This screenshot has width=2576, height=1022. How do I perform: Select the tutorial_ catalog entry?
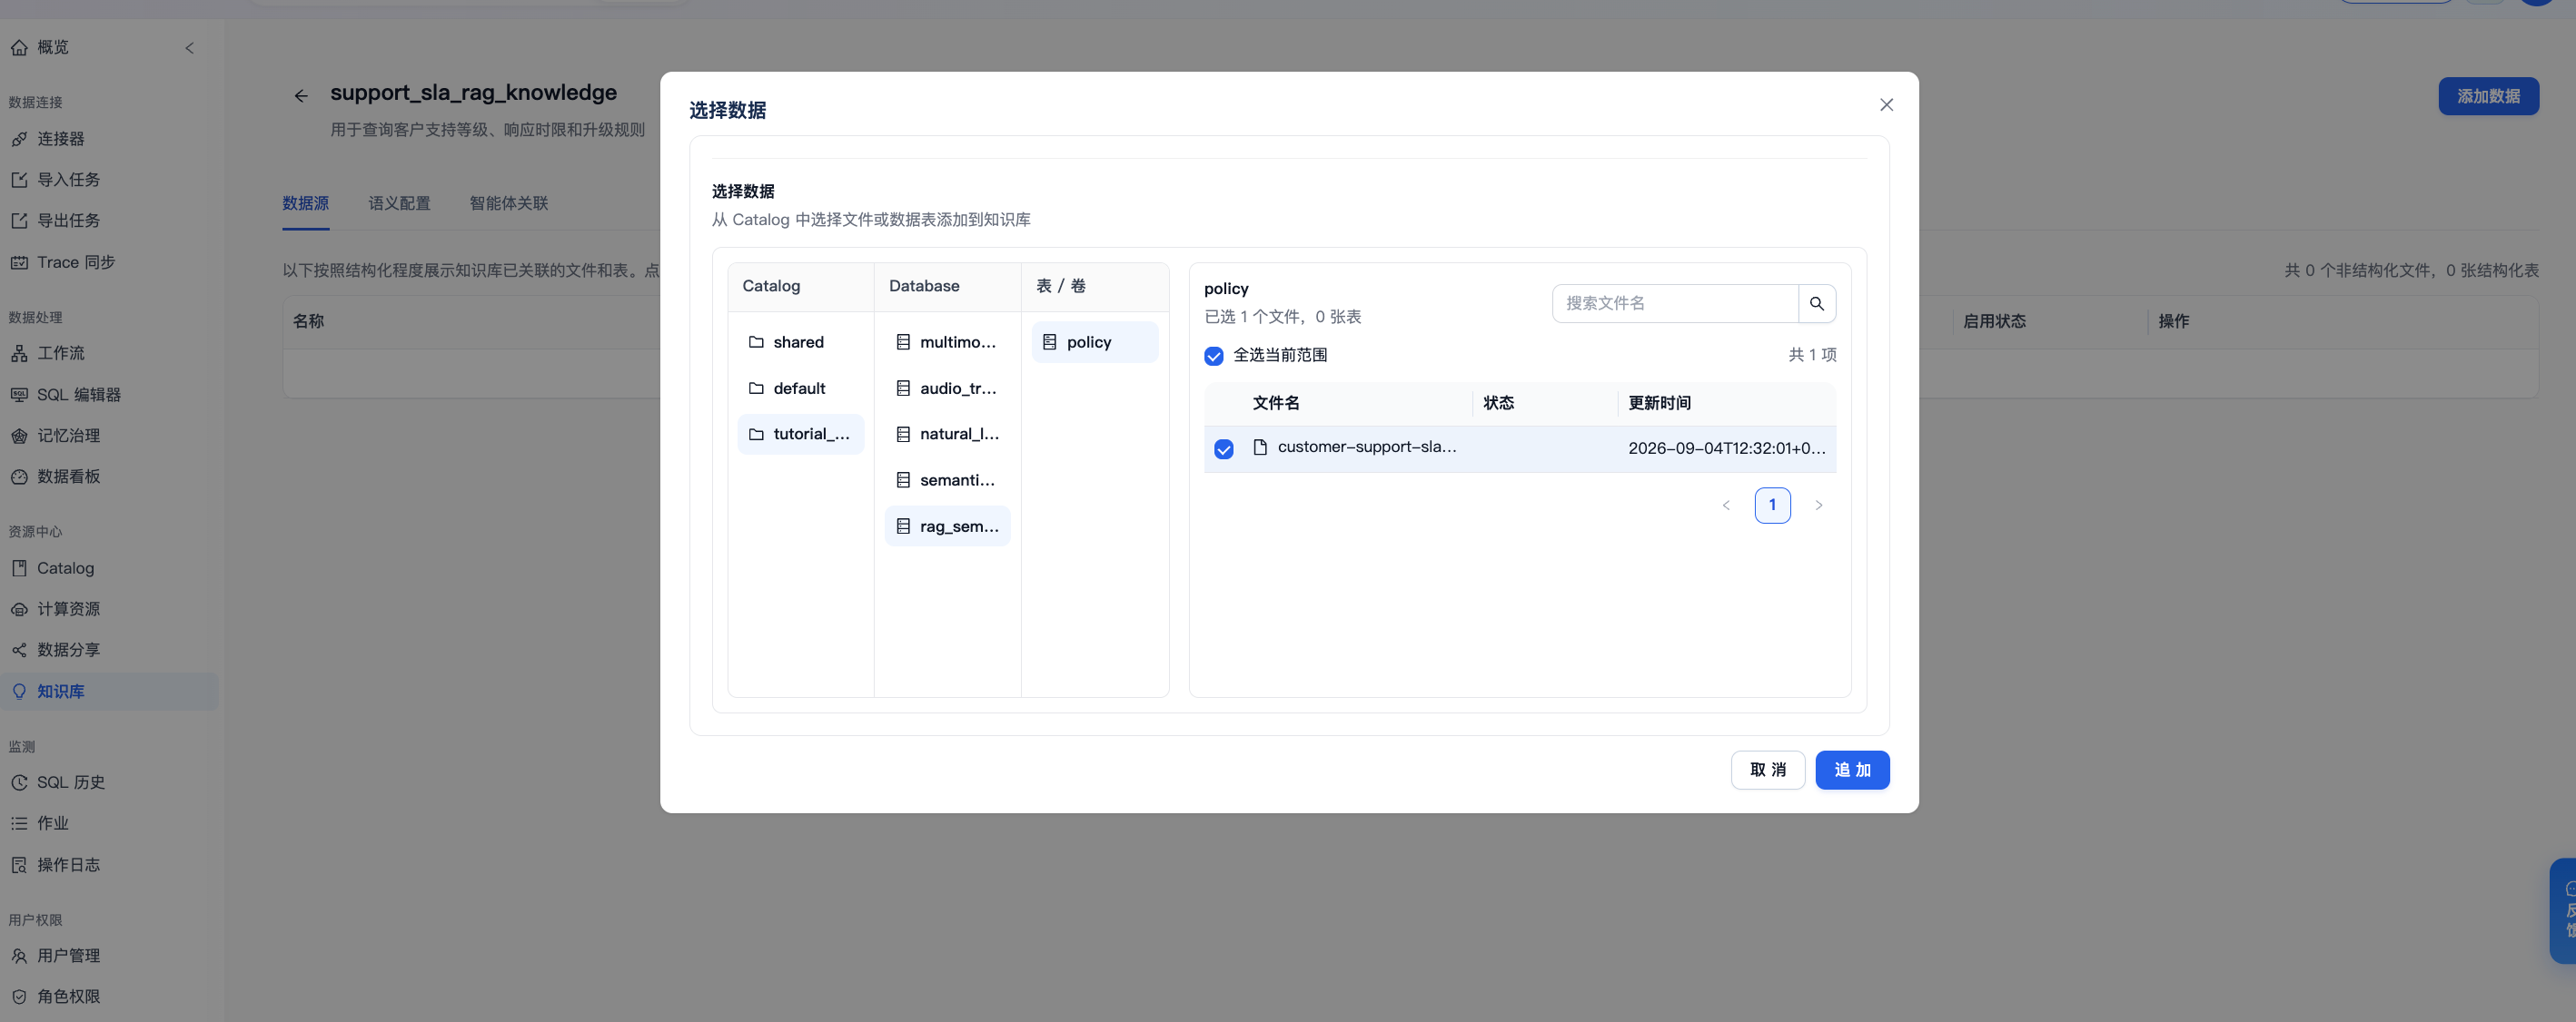[x=800, y=435]
